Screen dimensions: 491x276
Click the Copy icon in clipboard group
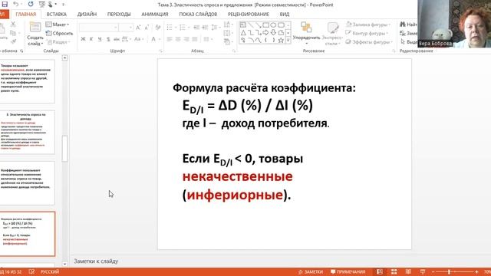pos(13,33)
